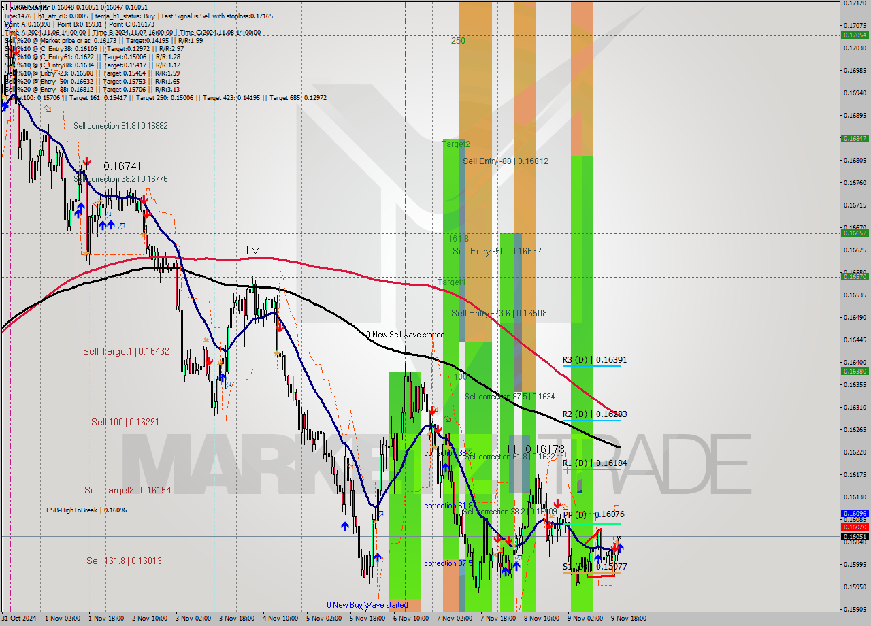
Task: Click the green 0.16657 price tag
Action: point(854,233)
